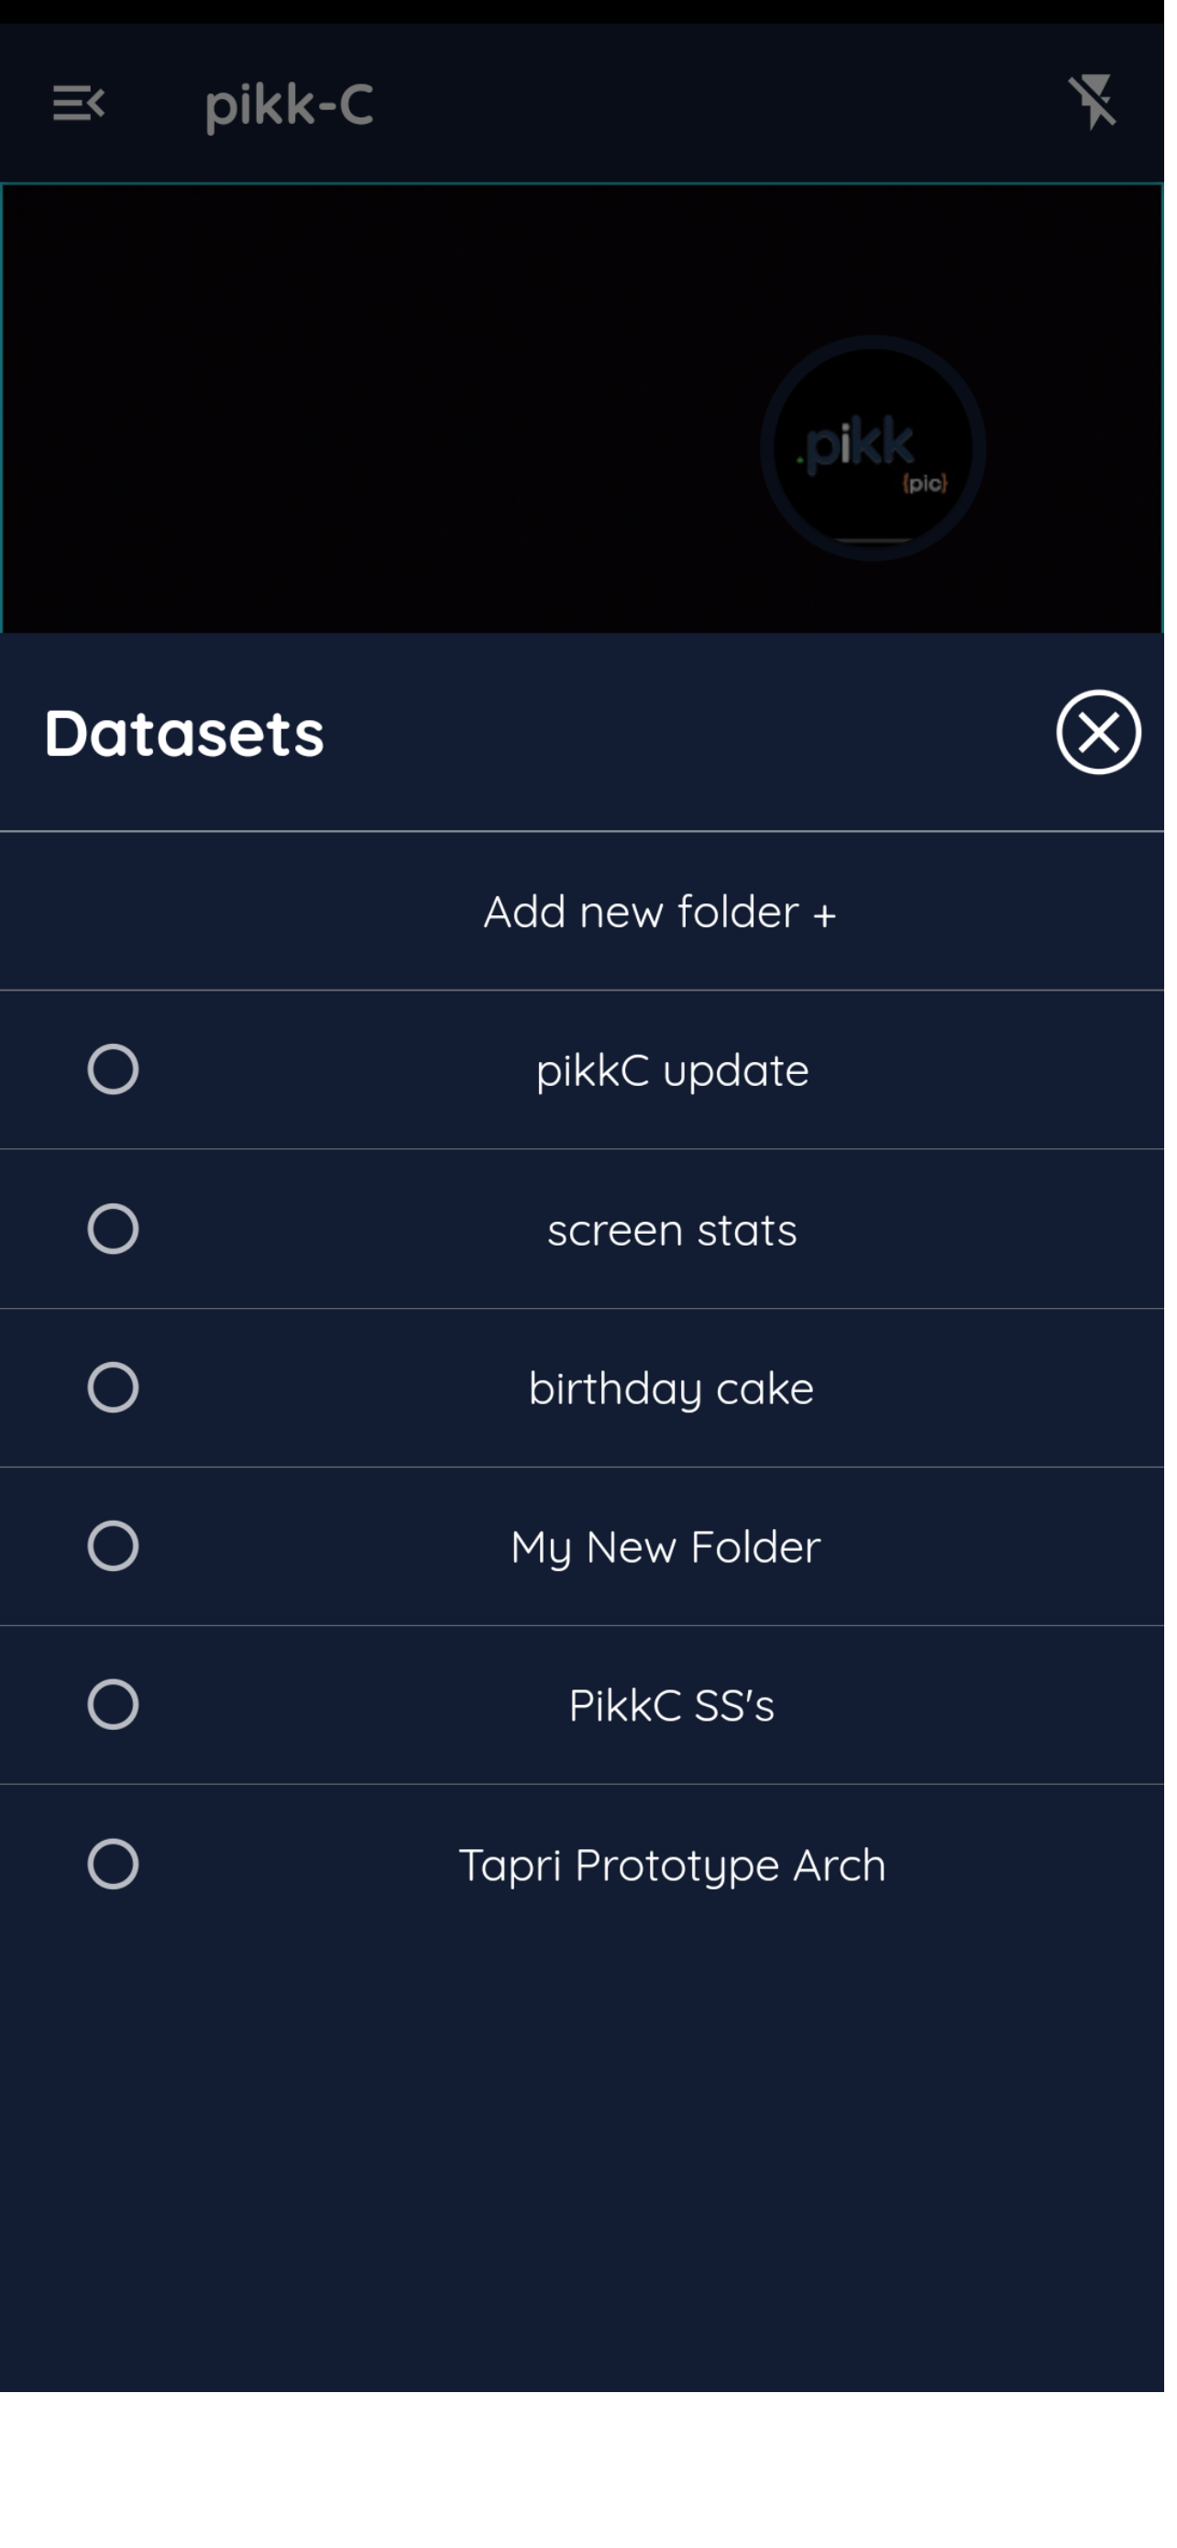Open the pikkC update folder label
The height and width of the screenshot is (2548, 1177).
[x=680, y=1083]
